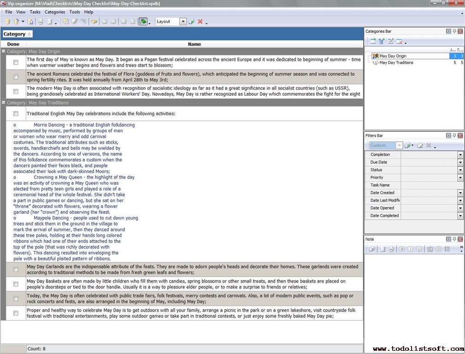This screenshot has height=354, width=465.
Task: Click the red X delete layout icon
Action: [200, 22]
